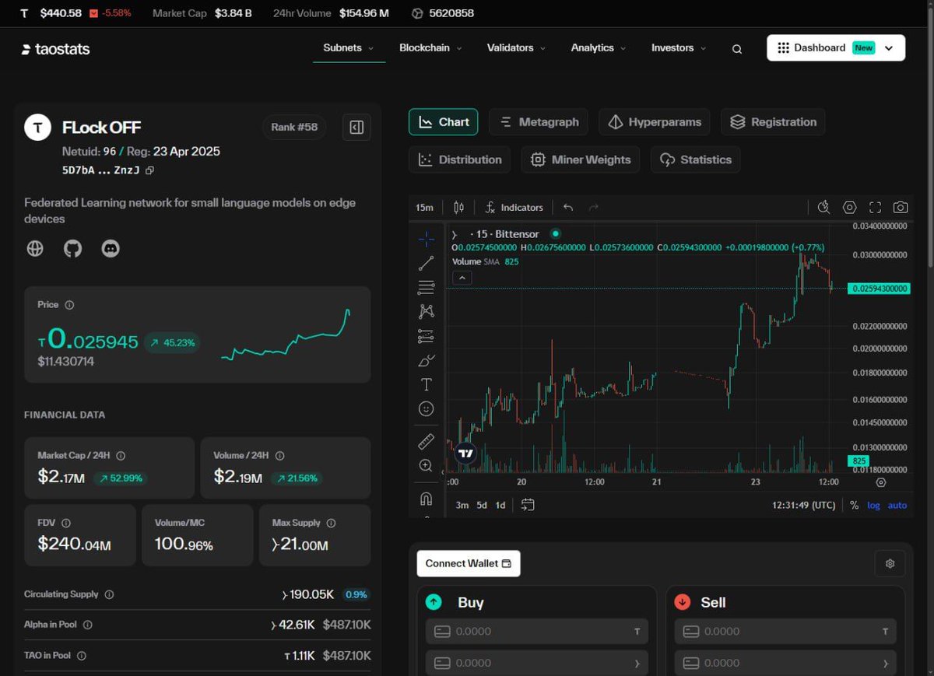Click the Sell TAO amount input

pos(785,632)
